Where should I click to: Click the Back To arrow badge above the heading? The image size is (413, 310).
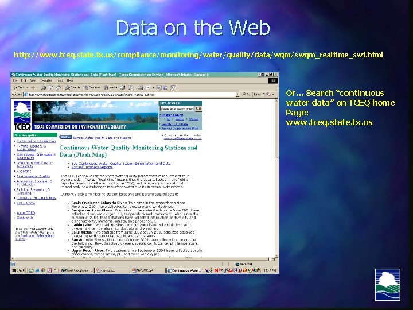click(65, 137)
